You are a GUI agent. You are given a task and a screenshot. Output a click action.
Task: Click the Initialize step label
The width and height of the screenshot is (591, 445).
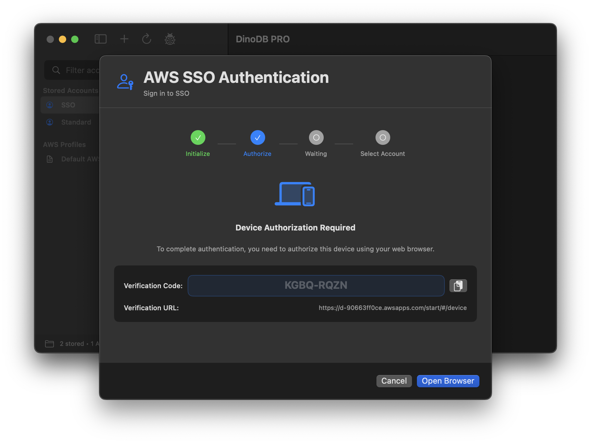198,154
